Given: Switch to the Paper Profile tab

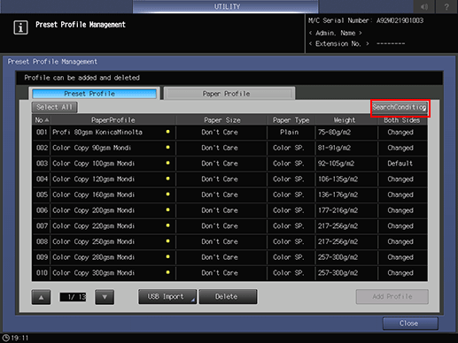Looking at the screenshot, I should click(x=226, y=94).
